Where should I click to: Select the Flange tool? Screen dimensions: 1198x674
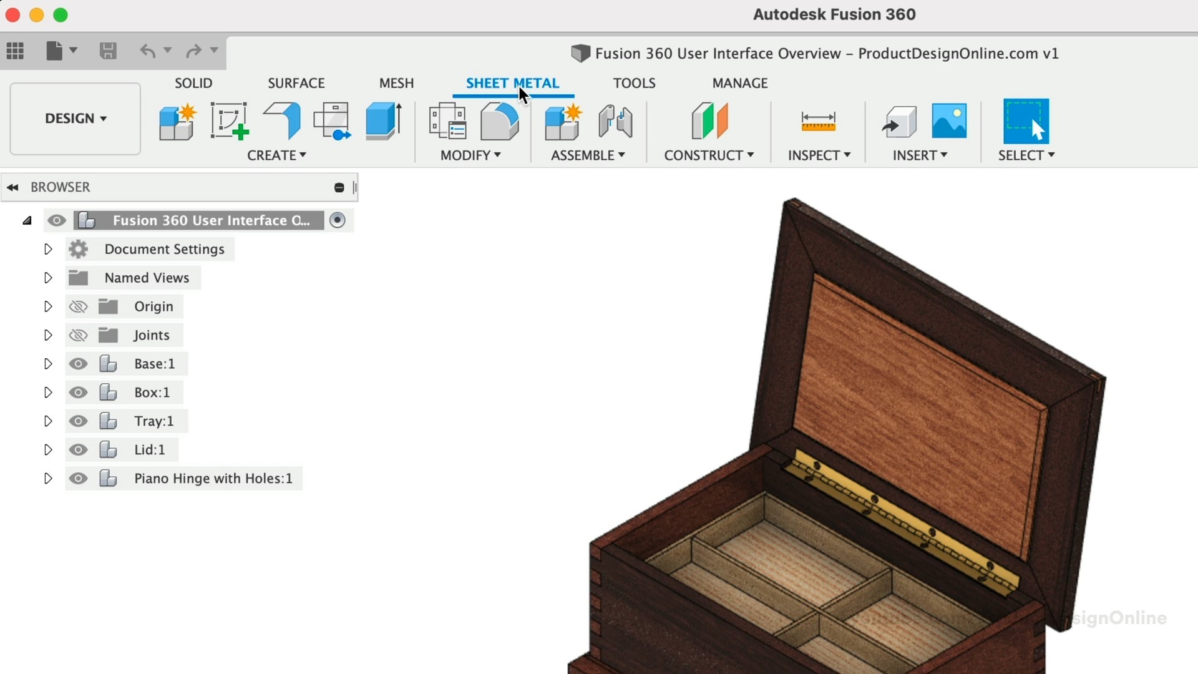(282, 121)
